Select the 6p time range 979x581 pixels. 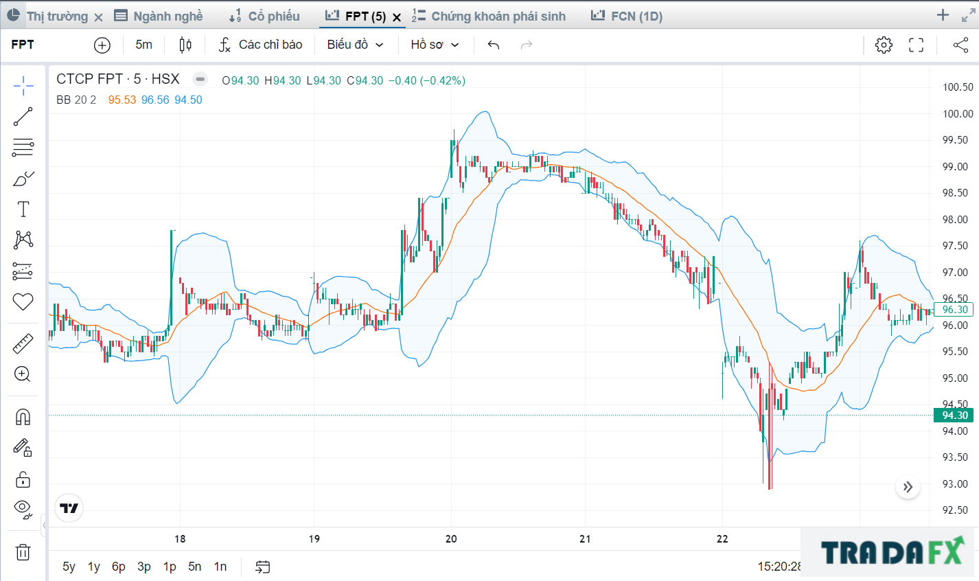click(x=119, y=567)
